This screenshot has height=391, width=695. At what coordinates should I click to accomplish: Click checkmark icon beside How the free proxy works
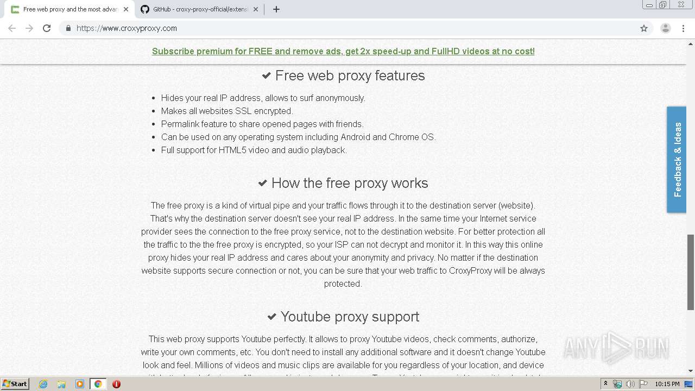tap(263, 184)
